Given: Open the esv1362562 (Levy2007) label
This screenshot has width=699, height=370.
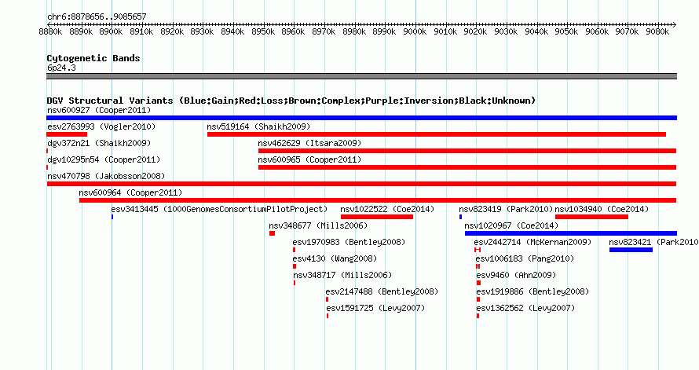Looking at the screenshot, I should [525, 308].
